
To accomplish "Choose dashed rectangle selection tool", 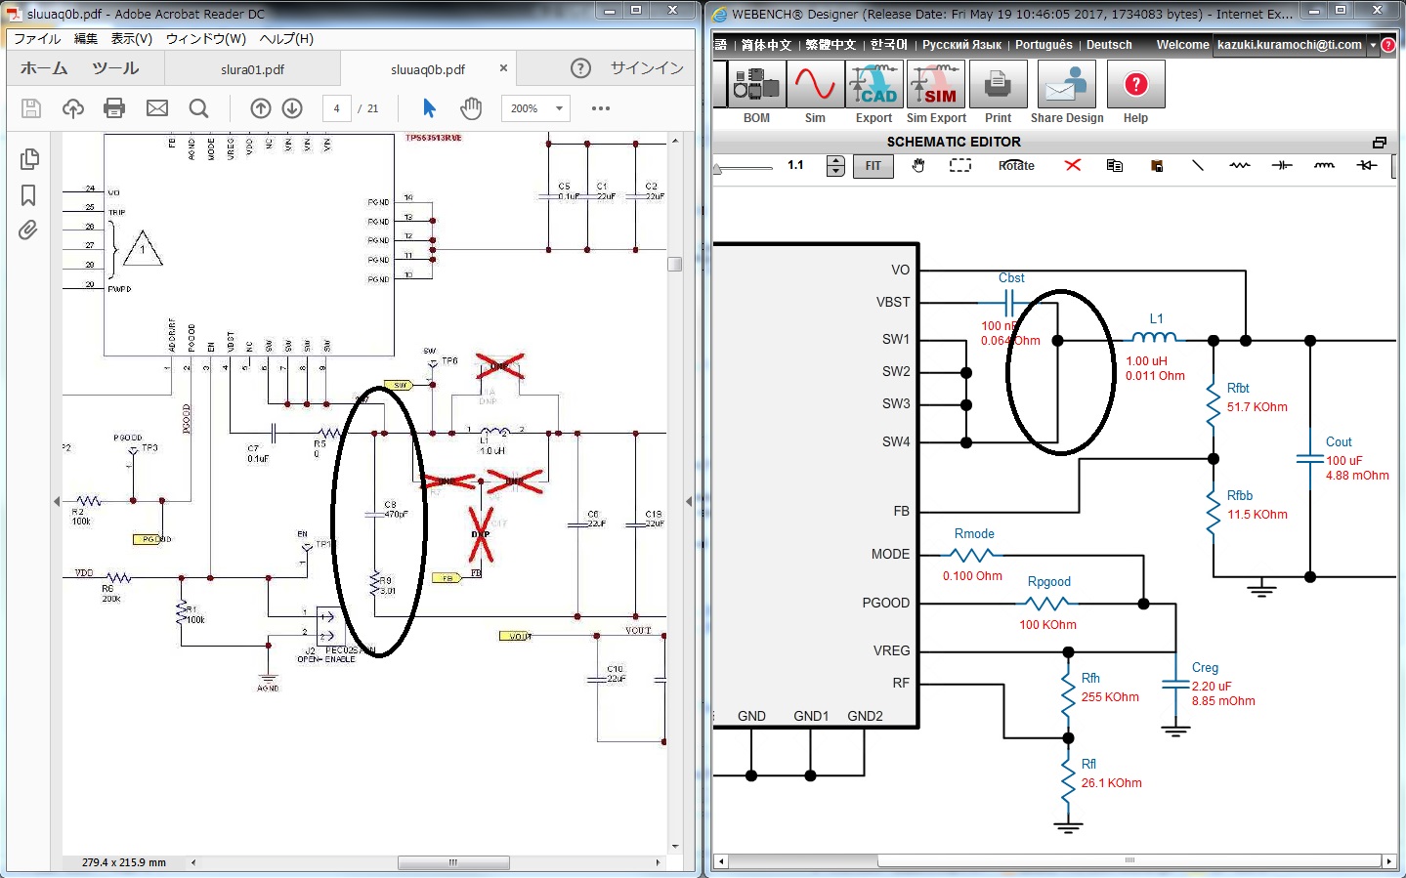I will click(960, 166).
